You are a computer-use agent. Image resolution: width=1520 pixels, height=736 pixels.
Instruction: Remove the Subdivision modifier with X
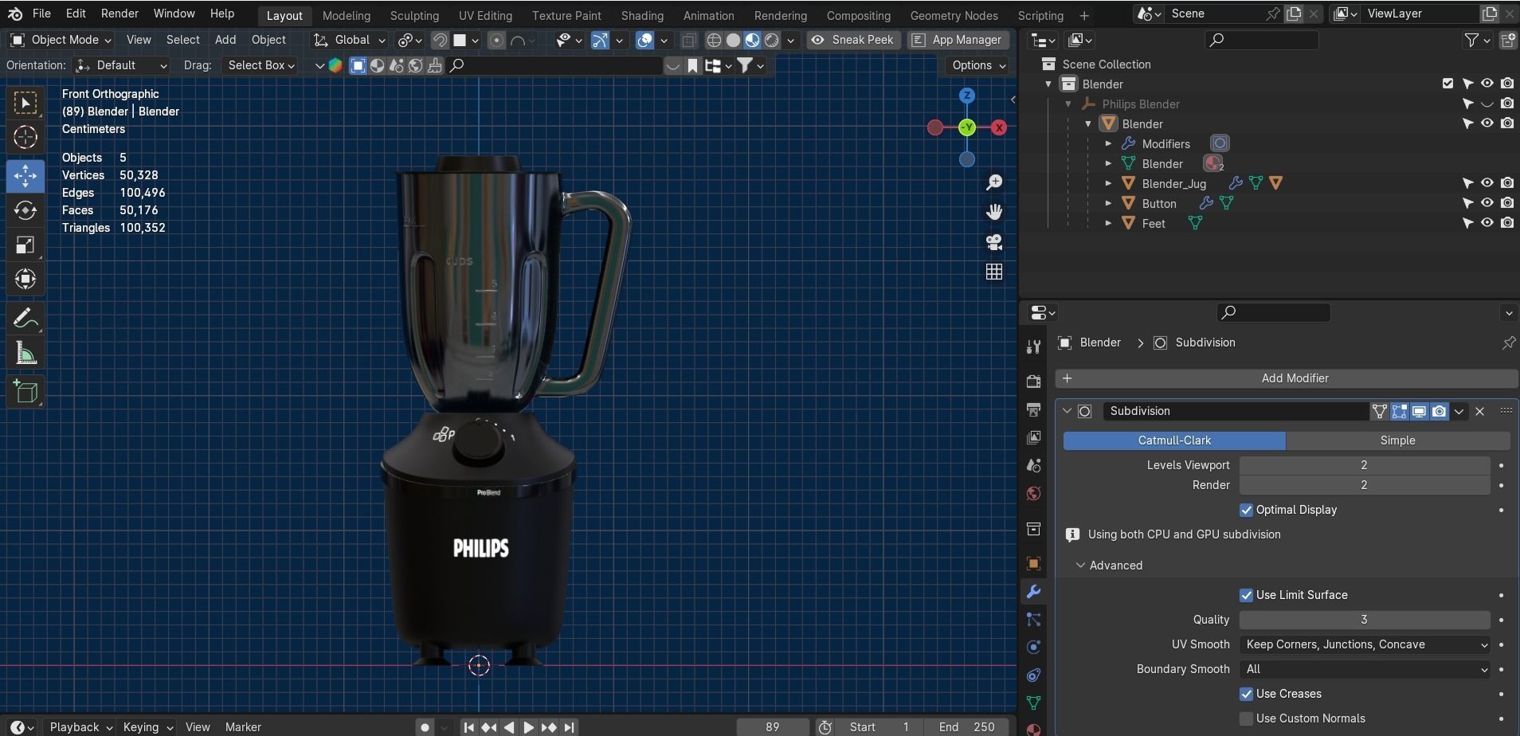coord(1479,411)
